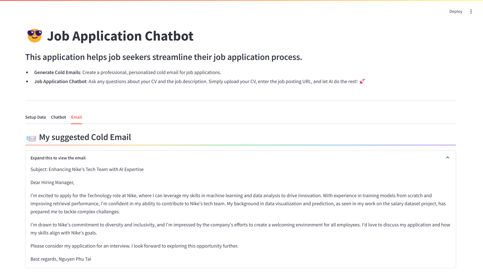Click the subheading about streamlining job applications
Image resolution: width=483 pixels, height=272 pixels.
tap(164, 57)
